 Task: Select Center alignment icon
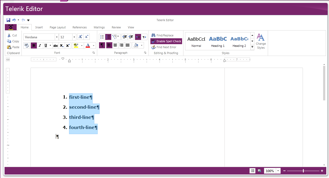coord(115,45)
